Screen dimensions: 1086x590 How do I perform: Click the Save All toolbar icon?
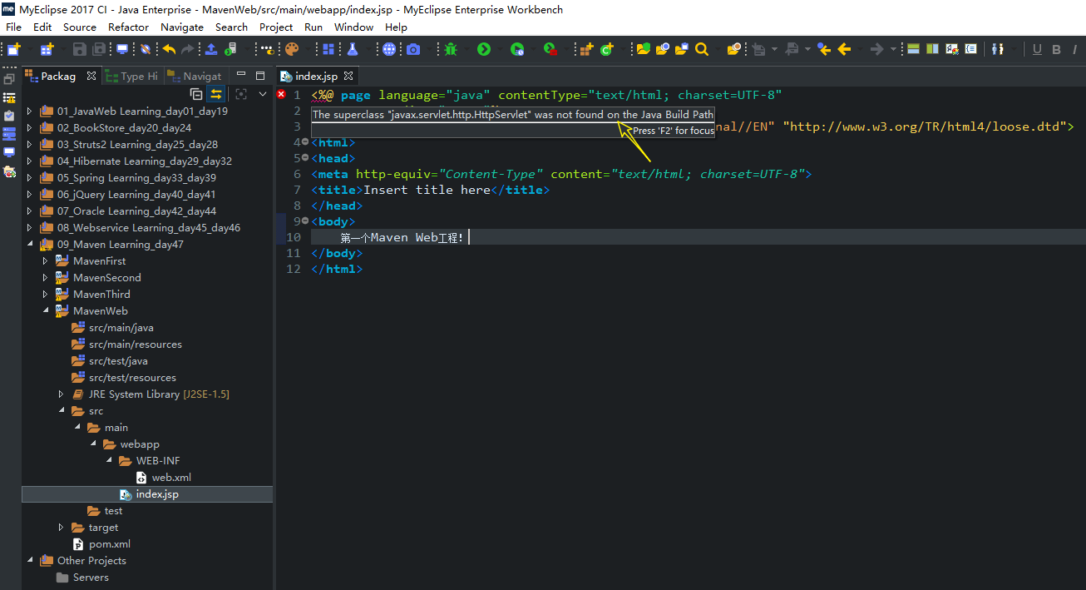point(100,49)
